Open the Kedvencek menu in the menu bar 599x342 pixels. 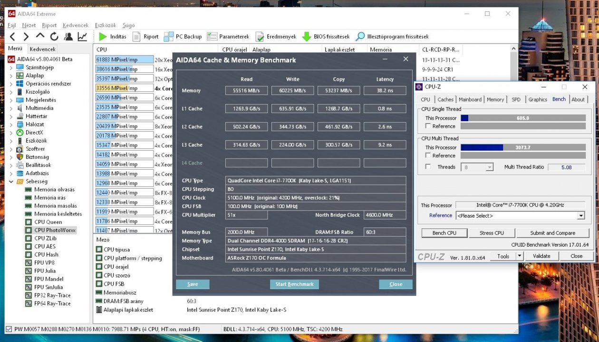(x=76, y=25)
